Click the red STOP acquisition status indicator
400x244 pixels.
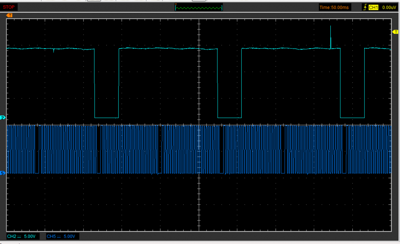[9, 7]
